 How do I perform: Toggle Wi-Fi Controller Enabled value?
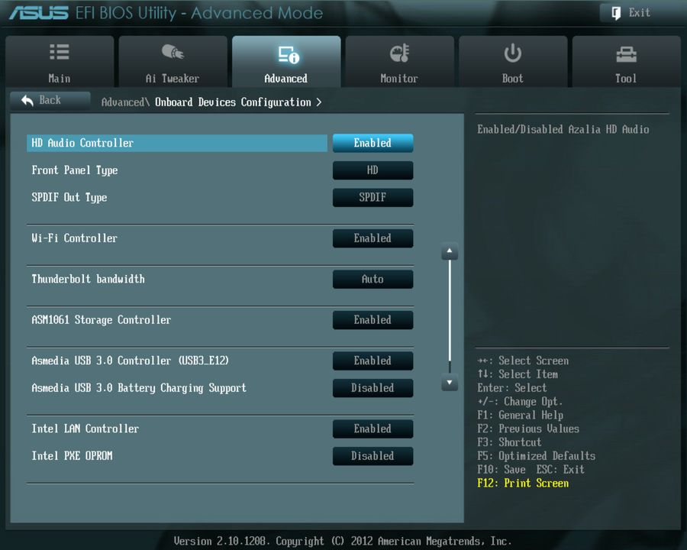(x=373, y=238)
